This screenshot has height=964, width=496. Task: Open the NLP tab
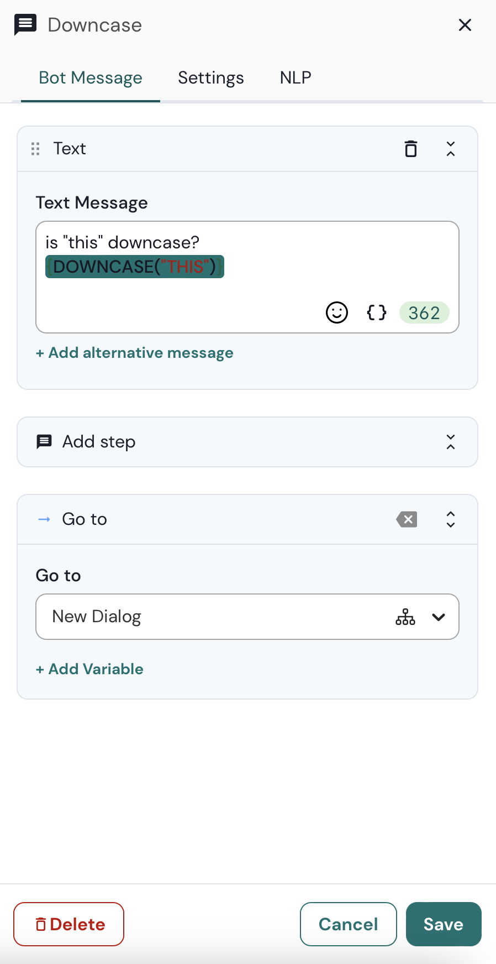[296, 78]
